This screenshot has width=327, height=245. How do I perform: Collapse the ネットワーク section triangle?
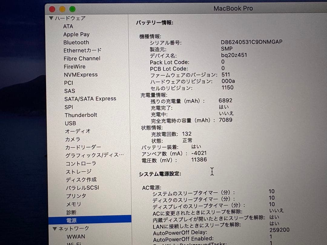(x=54, y=229)
